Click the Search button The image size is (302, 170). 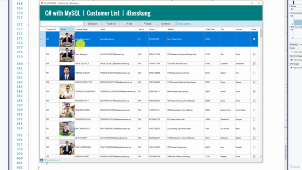[92, 24]
